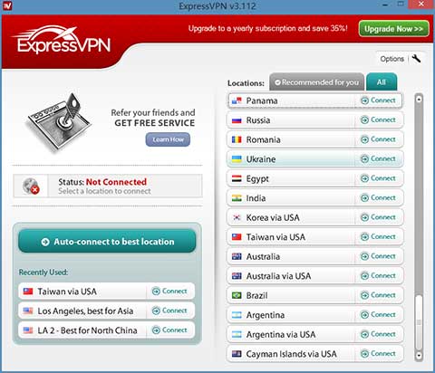Click the Learn How button

click(168, 139)
